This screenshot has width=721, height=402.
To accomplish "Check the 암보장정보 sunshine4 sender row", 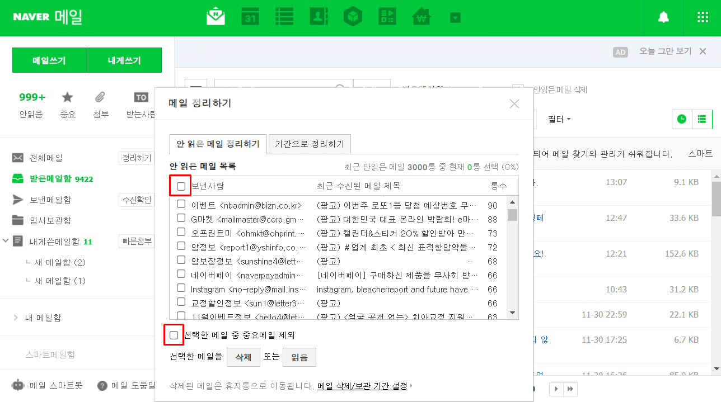I will [x=181, y=261].
